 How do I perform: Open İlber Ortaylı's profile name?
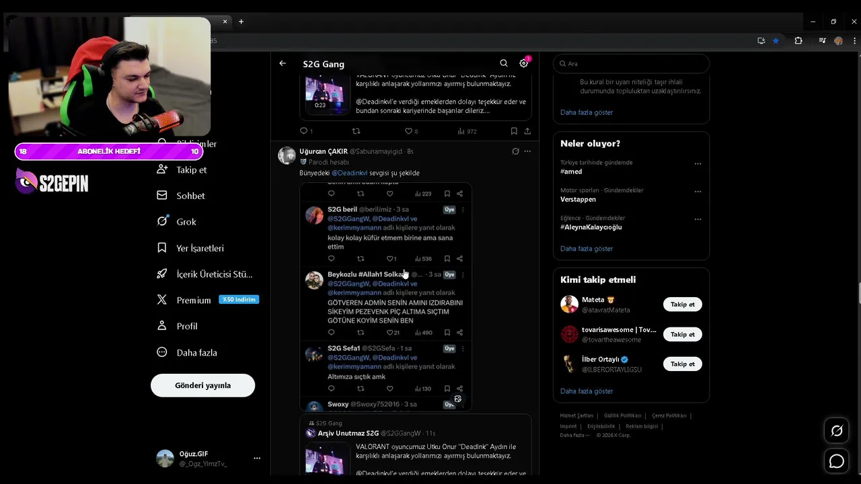tap(600, 359)
